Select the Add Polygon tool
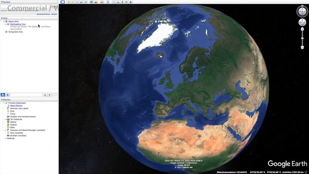This screenshot has height=174, width=309. point(72,2)
